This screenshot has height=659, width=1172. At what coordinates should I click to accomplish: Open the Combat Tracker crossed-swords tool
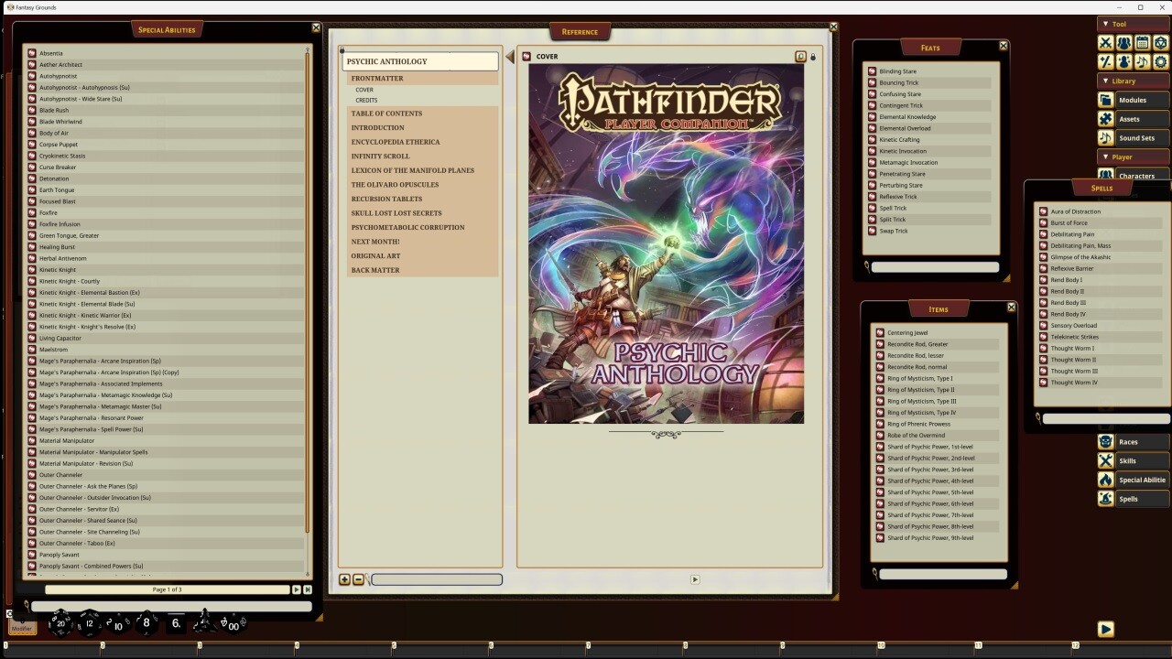coord(1105,42)
